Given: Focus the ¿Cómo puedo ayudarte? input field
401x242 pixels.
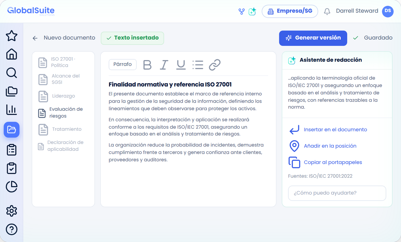Looking at the screenshot, I should 337,193.
